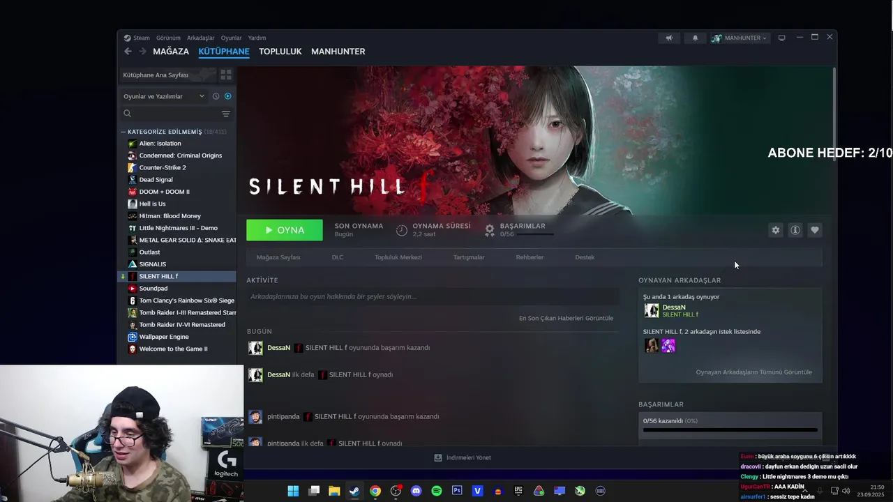This screenshot has height=502, width=893.
Task: Open Photoshop from taskbar
Action: click(x=457, y=491)
